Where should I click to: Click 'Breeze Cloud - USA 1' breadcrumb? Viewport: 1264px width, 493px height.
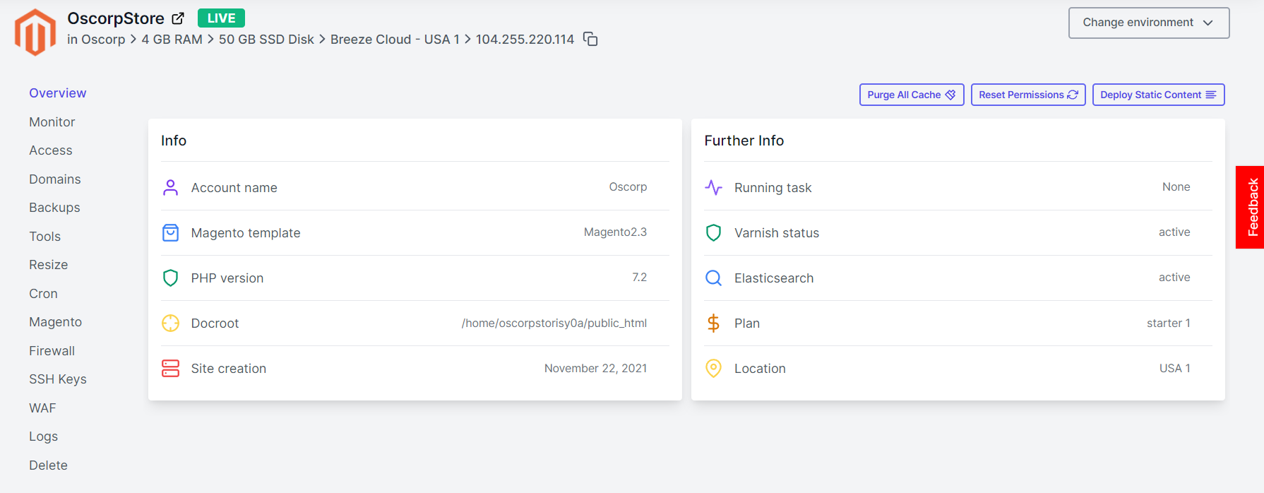coord(395,40)
